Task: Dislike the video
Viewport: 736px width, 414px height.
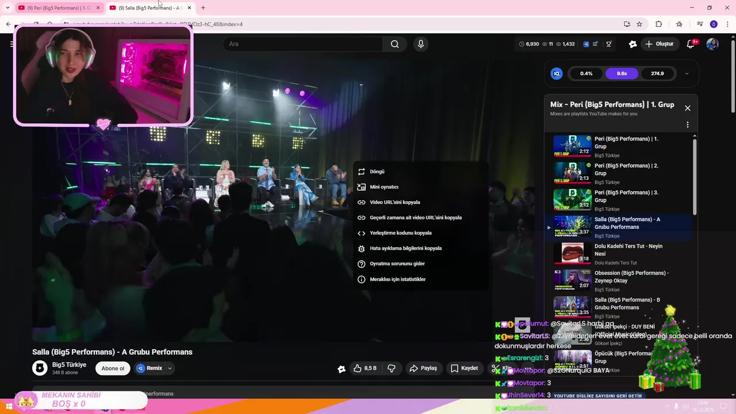Action: (x=392, y=368)
